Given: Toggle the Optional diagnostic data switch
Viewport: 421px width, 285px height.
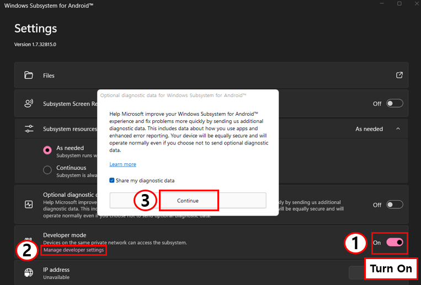Looking at the screenshot, I should click(x=395, y=205).
